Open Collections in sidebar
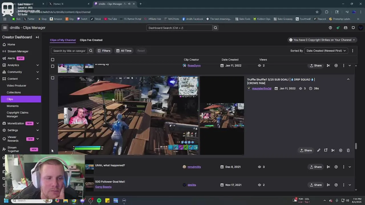365x205 pixels. click(14, 92)
